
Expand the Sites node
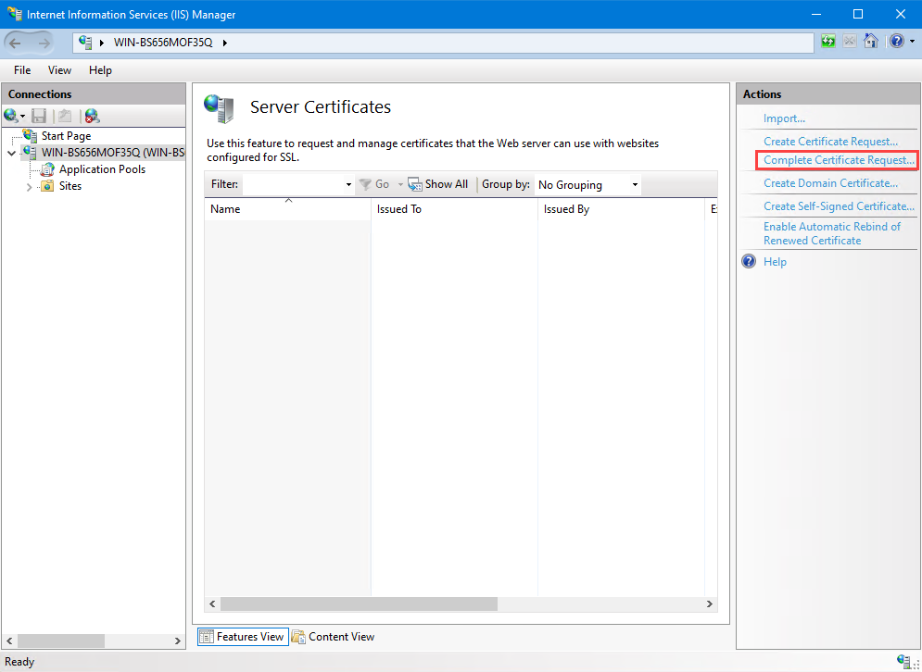tap(29, 187)
